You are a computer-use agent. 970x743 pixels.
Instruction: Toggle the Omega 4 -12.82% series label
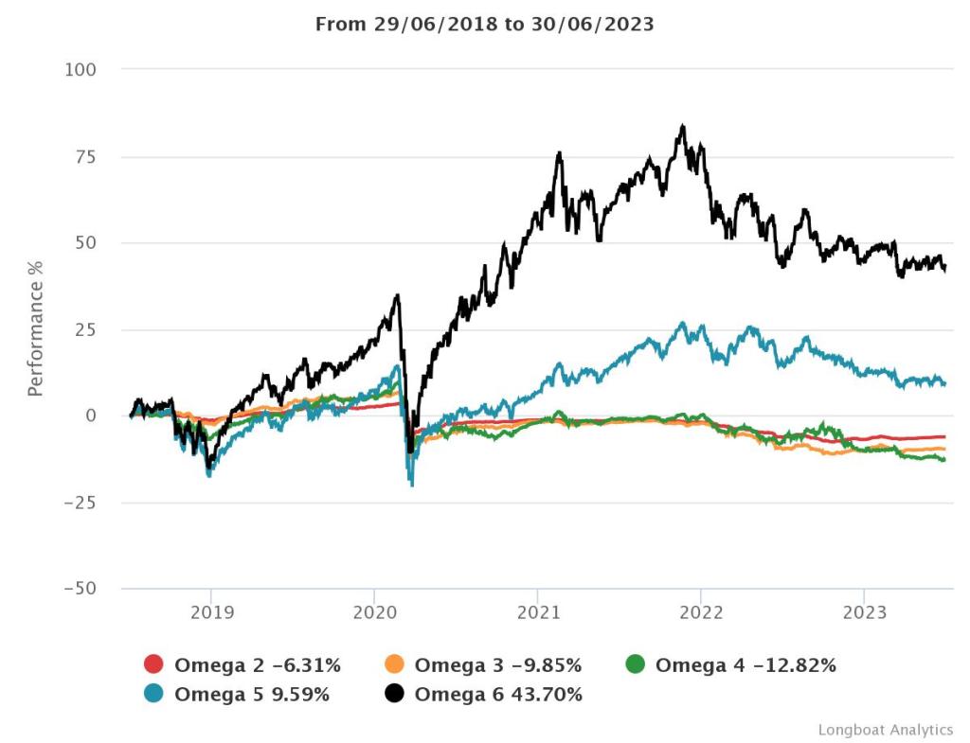click(x=745, y=664)
